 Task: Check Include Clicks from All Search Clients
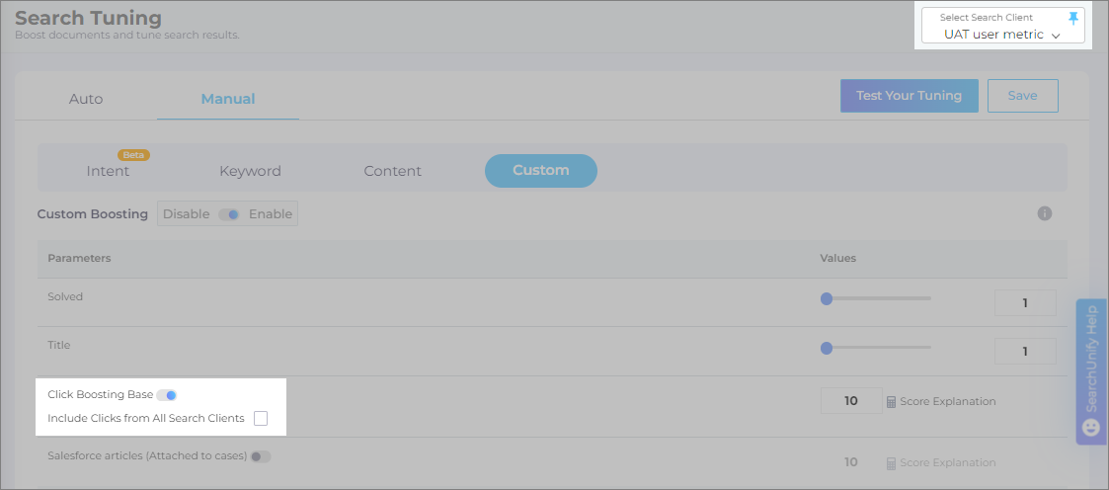[261, 418]
